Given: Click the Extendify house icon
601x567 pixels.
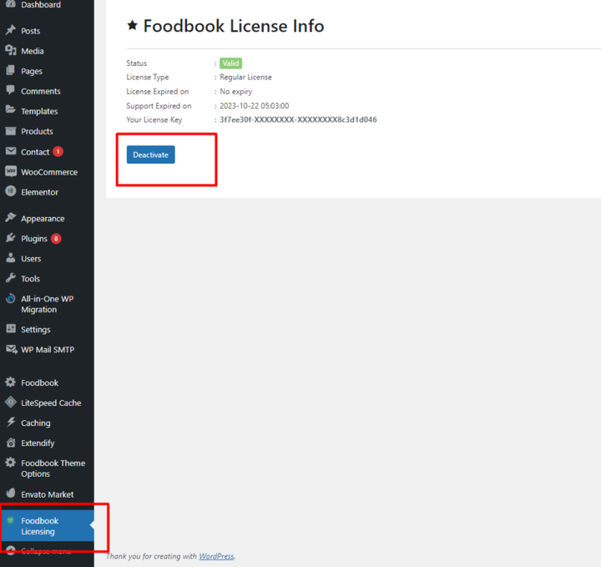Looking at the screenshot, I should tap(11, 443).
